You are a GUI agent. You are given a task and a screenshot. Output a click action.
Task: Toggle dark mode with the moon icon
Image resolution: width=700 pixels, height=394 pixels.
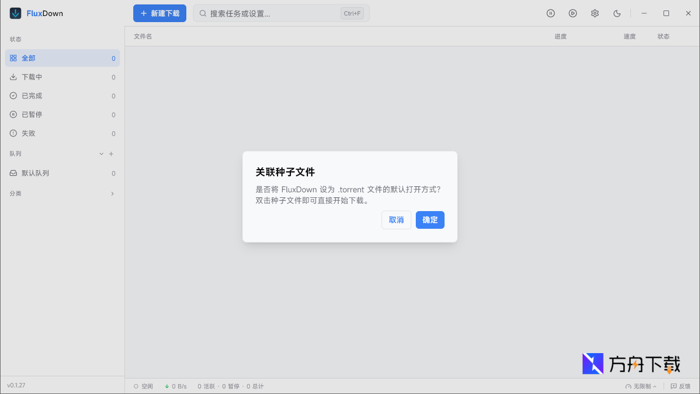(617, 13)
